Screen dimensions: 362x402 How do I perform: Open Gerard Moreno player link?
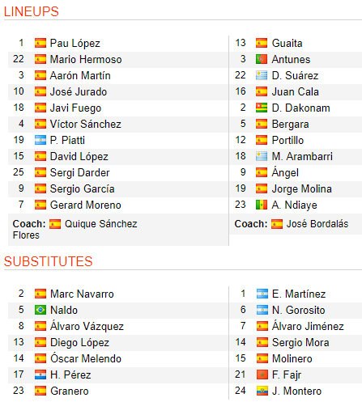click(86, 205)
